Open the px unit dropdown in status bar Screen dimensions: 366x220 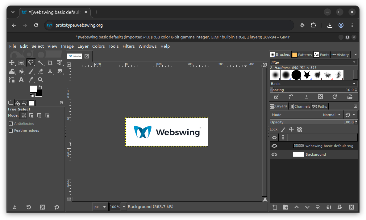[100, 207]
